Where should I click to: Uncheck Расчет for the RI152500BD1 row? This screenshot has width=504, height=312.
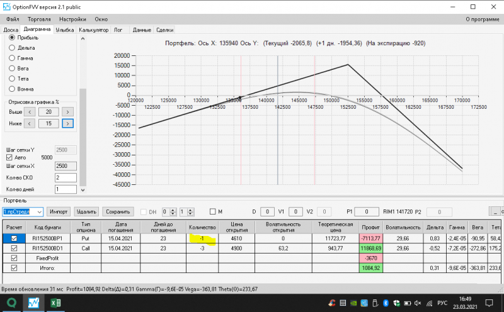click(x=14, y=248)
